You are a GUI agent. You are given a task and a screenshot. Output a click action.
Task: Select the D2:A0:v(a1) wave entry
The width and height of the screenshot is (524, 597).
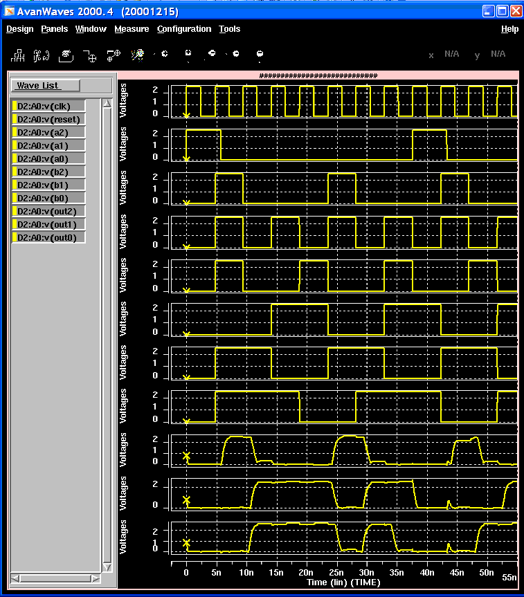48,145
